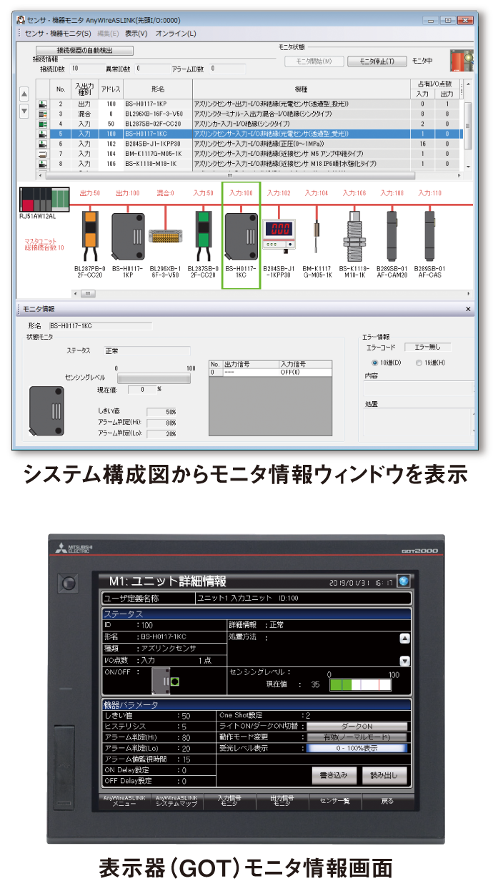Select the B289SB-01AF-CAM20 sensor icon
493x881 pixels.
pyautogui.click(x=392, y=235)
